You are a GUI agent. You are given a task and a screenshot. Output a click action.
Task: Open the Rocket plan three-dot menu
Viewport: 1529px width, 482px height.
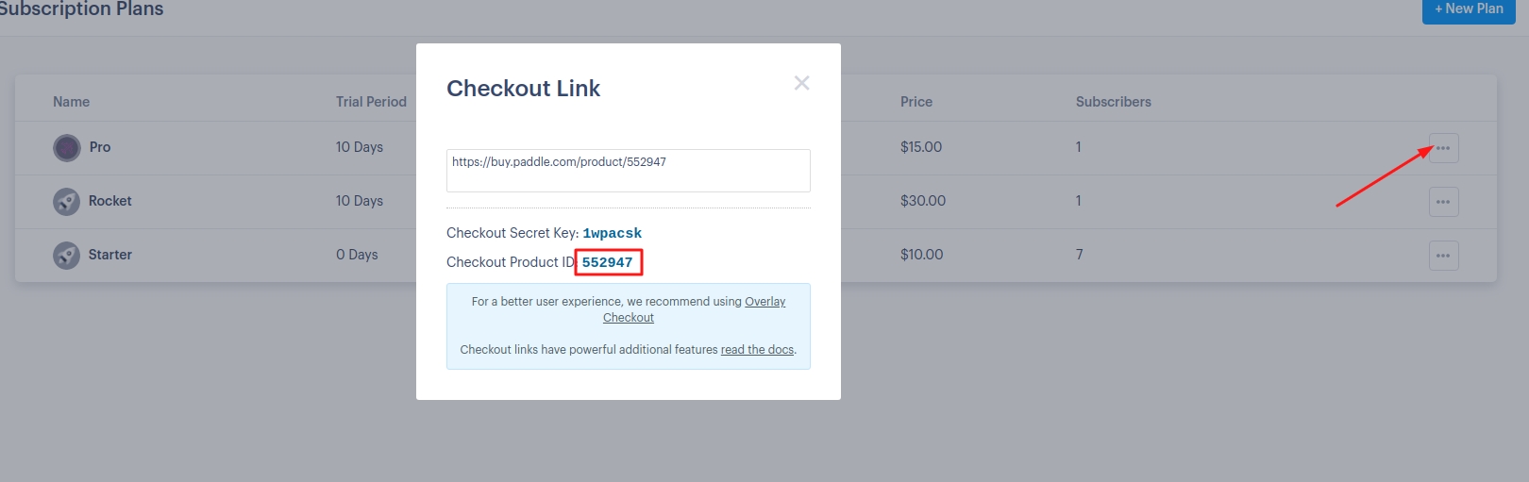point(1443,202)
